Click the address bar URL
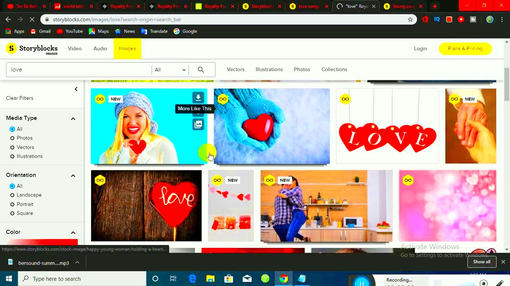510x286 pixels. (117, 19)
